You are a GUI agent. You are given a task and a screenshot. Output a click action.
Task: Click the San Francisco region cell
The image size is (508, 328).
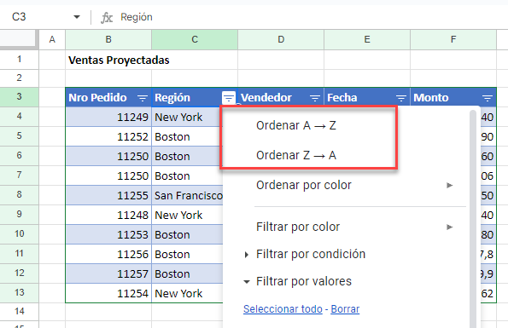click(188, 195)
